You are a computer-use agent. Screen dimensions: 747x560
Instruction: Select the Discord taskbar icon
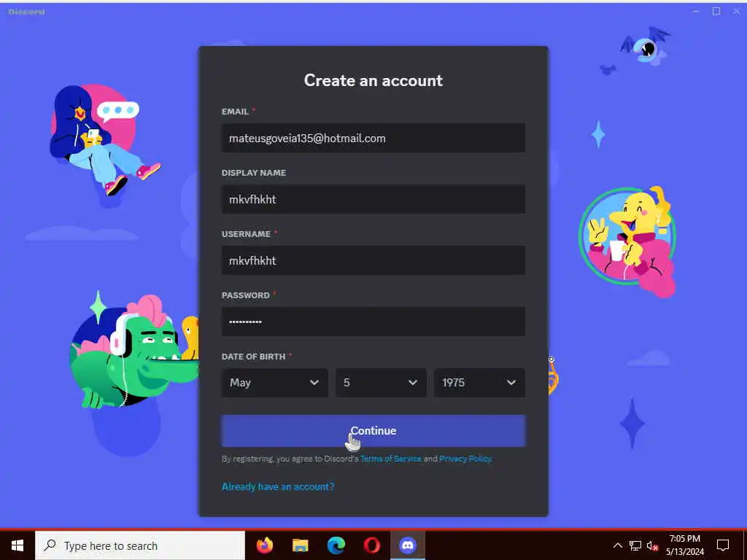(x=407, y=545)
